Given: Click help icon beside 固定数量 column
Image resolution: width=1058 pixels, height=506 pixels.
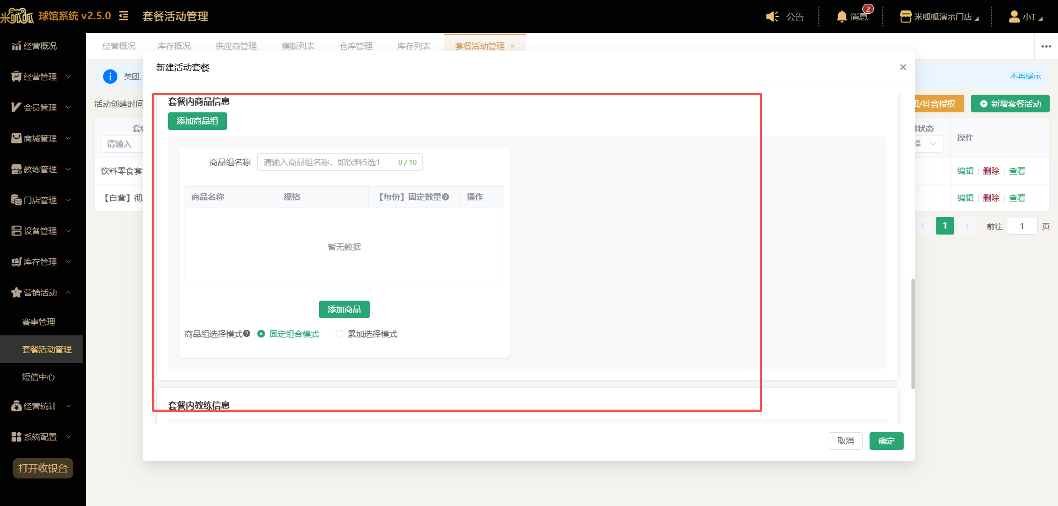Looking at the screenshot, I should point(445,197).
